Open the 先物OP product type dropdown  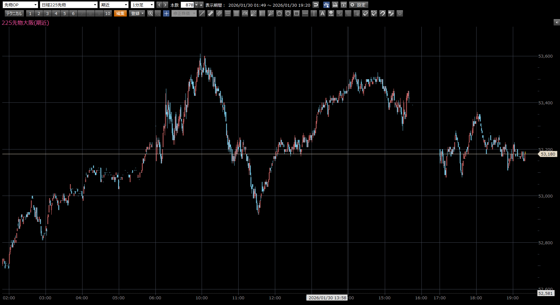click(20, 5)
